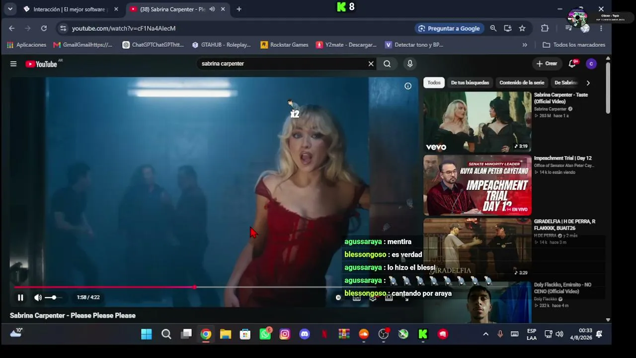Open the 'Detectar tono y BP' bookmark

[414, 45]
